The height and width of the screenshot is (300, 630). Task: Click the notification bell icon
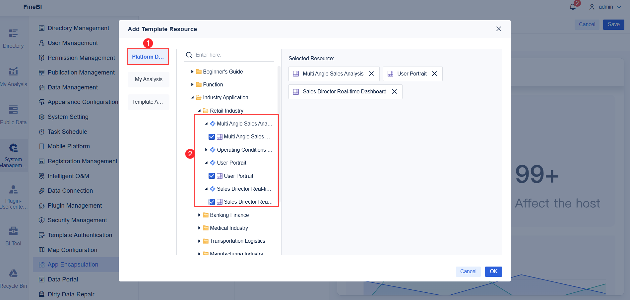click(573, 7)
